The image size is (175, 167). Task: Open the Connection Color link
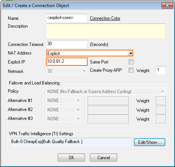[105, 18]
